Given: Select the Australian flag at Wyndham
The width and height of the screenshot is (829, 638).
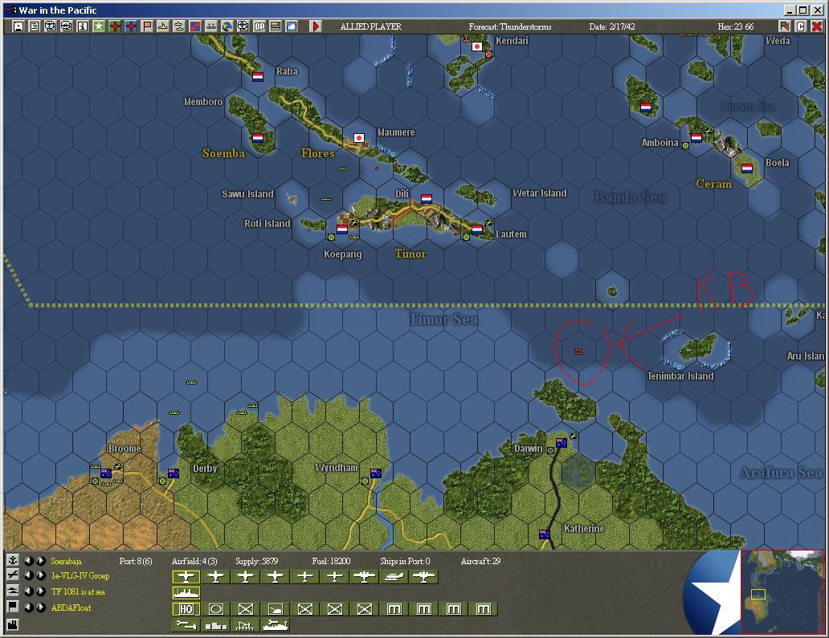Looking at the screenshot, I should (x=376, y=473).
